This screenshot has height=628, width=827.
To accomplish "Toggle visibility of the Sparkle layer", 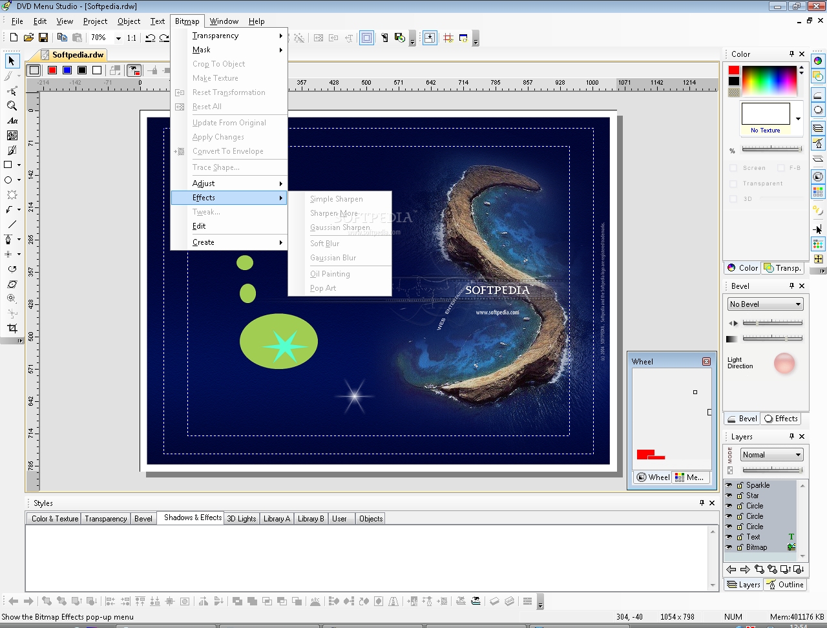I will pyautogui.click(x=729, y=485).
